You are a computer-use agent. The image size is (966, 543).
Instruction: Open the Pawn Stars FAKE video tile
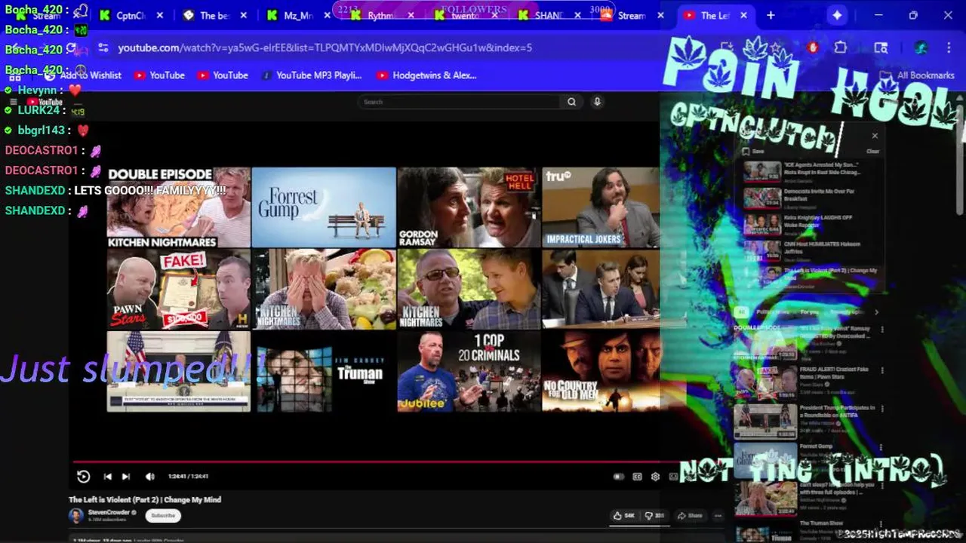(179, 290)
